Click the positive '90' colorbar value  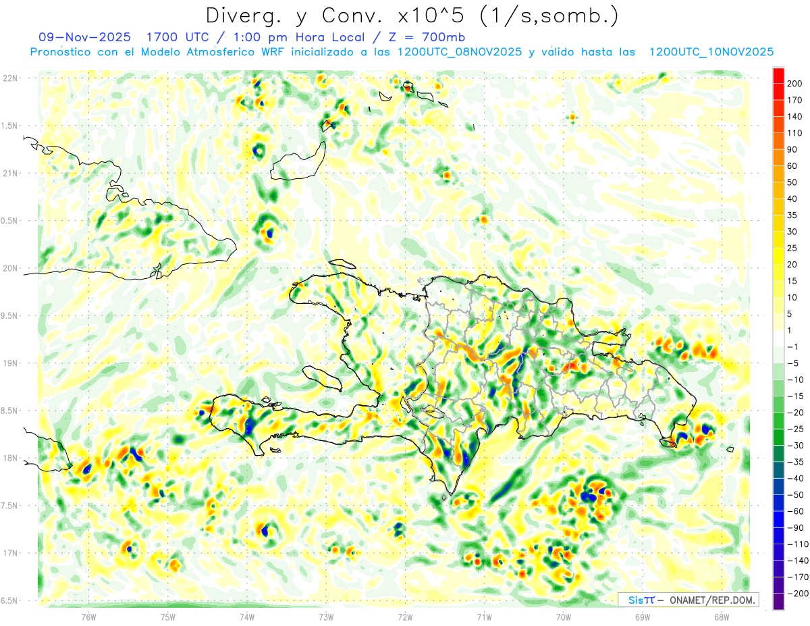[792, 149]
